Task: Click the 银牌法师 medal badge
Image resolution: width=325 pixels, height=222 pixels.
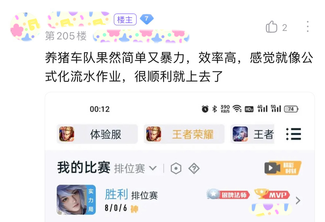Action: 228,194
